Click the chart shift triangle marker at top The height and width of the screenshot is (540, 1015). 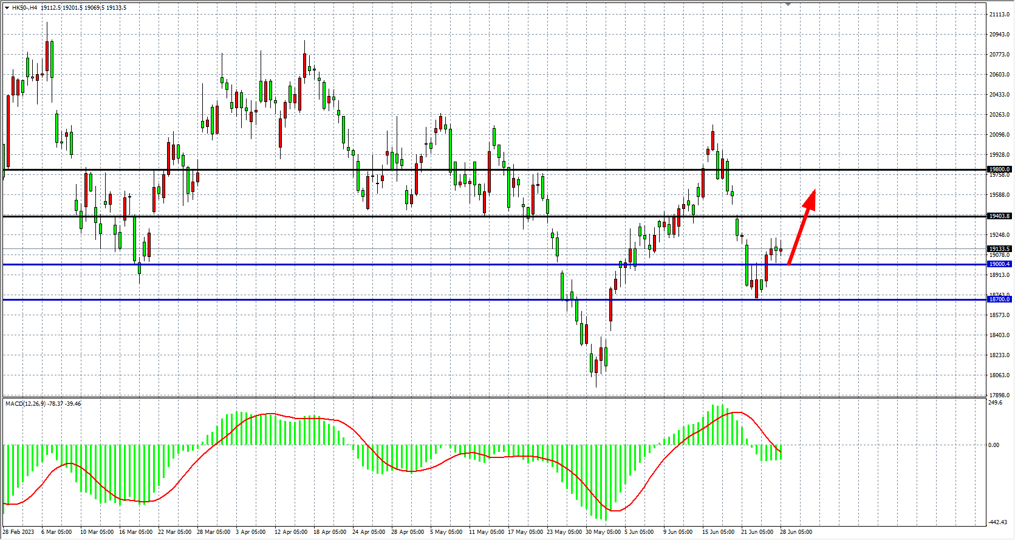[788, 4]
